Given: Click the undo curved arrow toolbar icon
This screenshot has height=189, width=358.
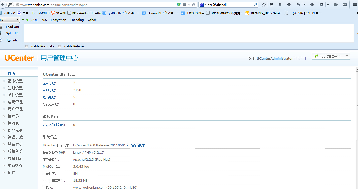Looking at the screenshot, I should pos(298,5).
